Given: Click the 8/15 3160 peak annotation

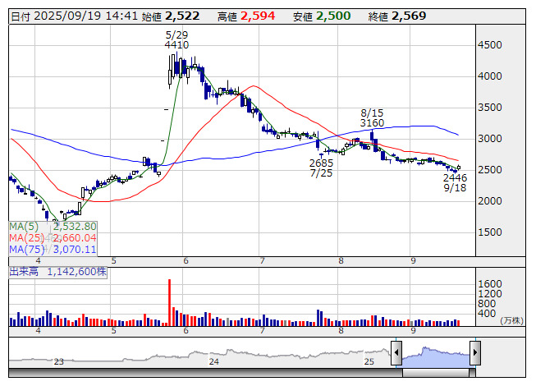Looking at the screenshot, I should click(x=372, y=117).
